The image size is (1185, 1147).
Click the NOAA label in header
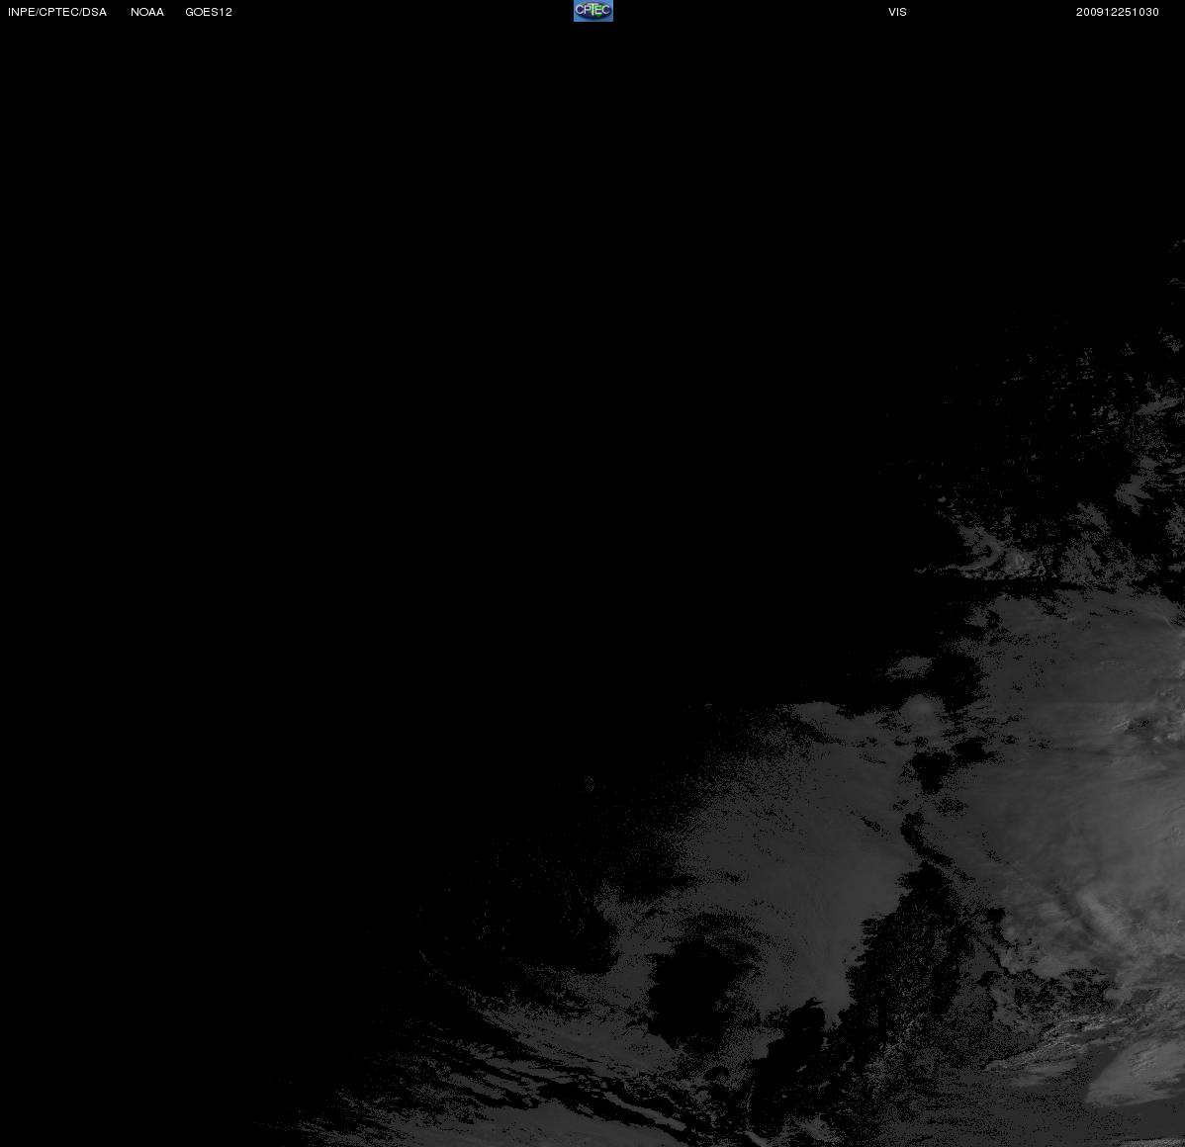click(x=147, y=12)
